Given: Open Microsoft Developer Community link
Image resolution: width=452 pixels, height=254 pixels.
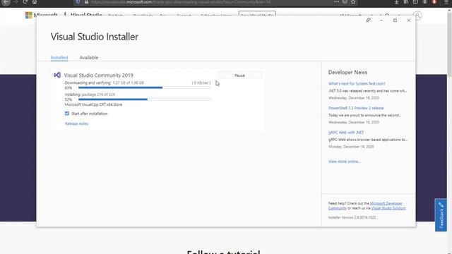Looking at the screenshot, I should pos(386,203).
